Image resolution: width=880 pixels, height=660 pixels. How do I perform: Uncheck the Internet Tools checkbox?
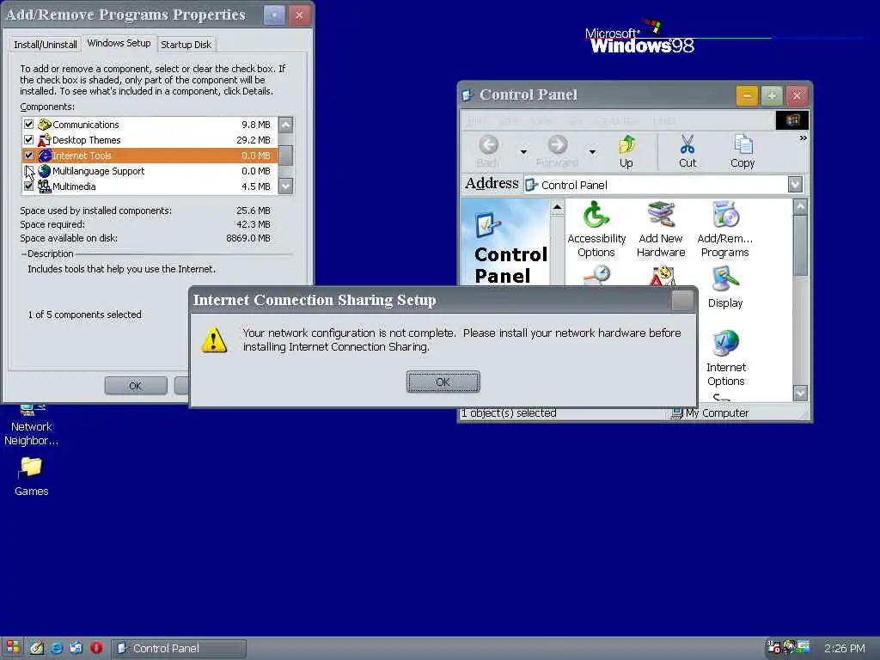28,155
